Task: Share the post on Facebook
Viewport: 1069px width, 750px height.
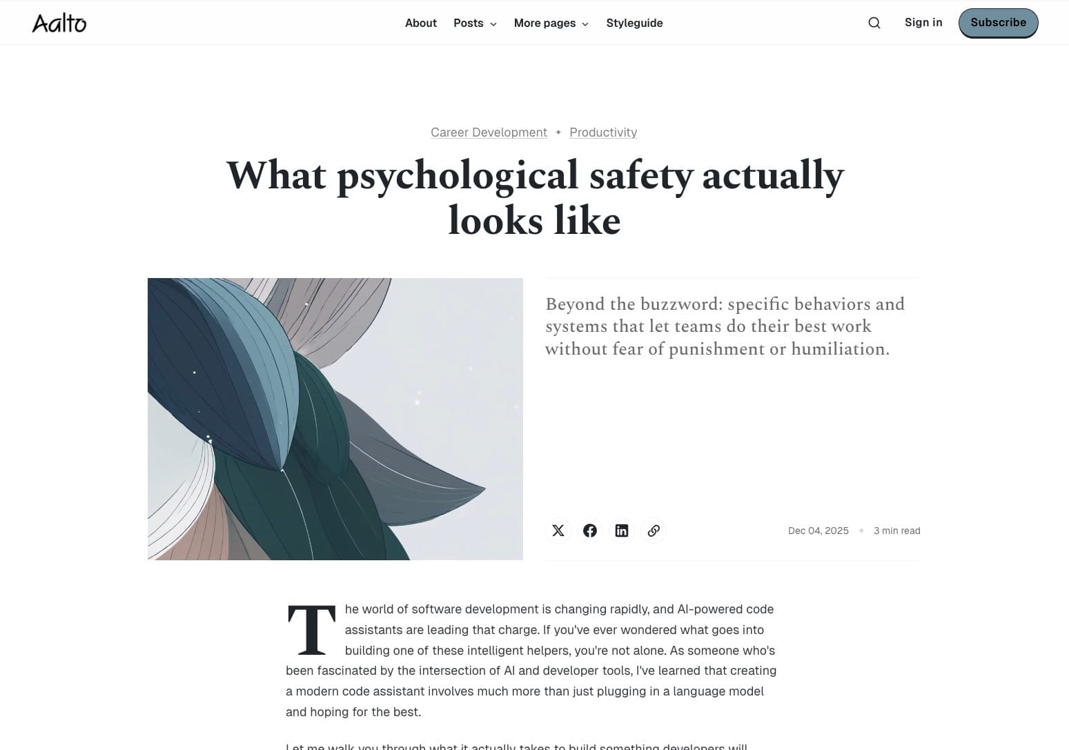Action: click(590, 531)
